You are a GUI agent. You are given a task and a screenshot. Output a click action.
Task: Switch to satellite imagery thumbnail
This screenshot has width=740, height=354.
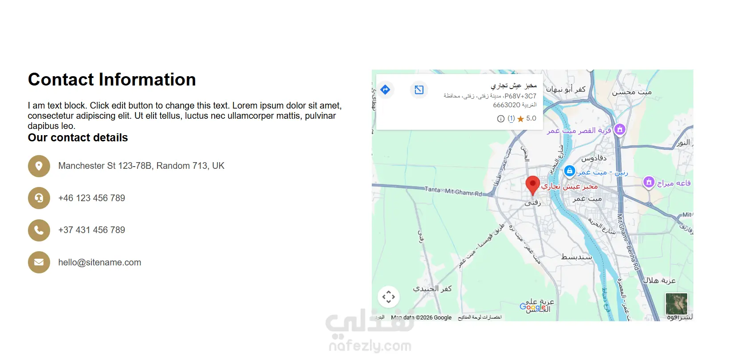coord(677,304)
